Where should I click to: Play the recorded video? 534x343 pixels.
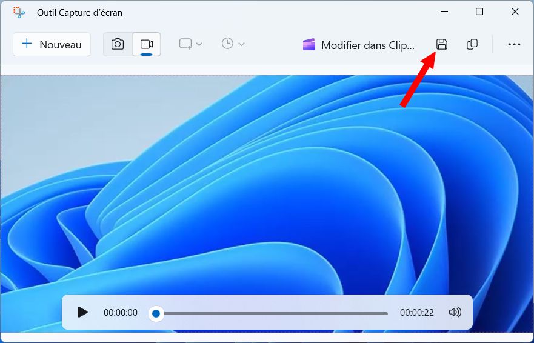pyautogui.click(x=82, y=312)
